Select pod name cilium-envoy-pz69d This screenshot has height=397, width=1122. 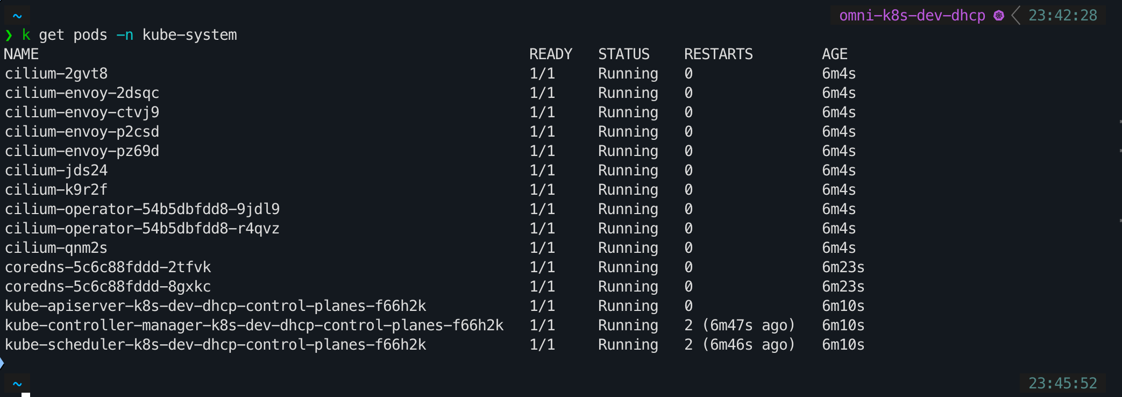(x=82, y=151)
